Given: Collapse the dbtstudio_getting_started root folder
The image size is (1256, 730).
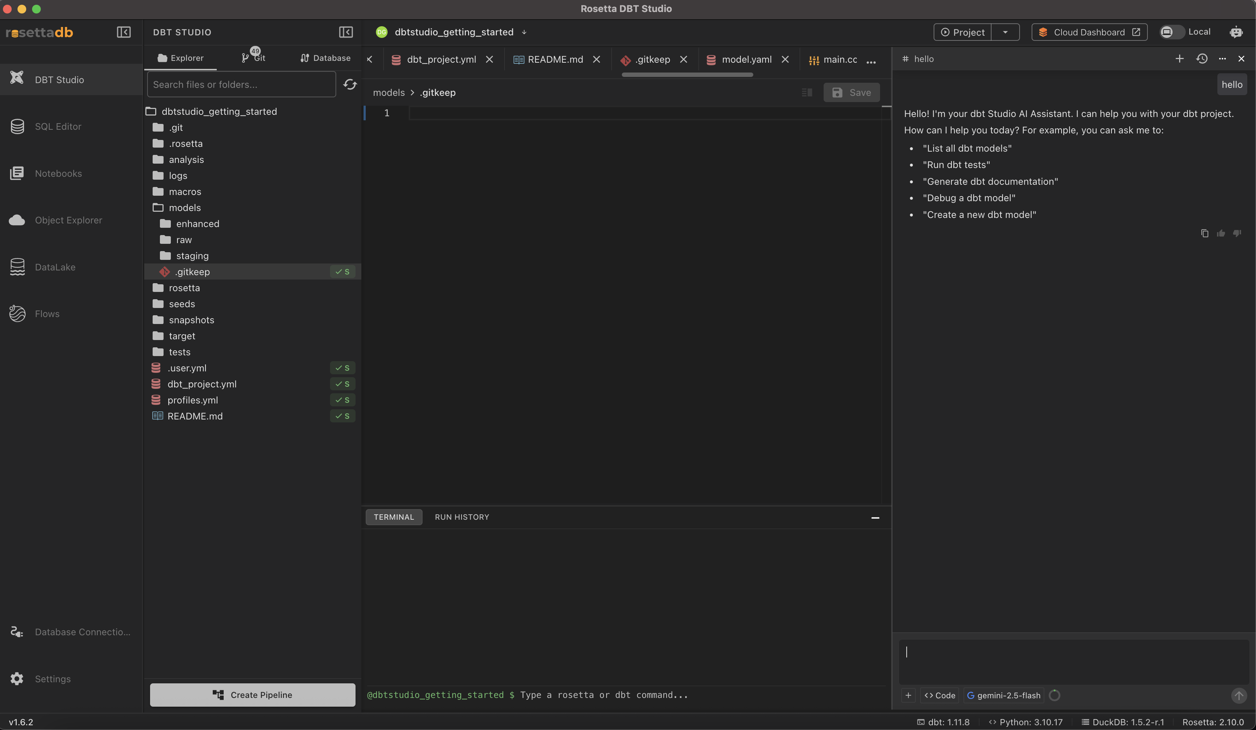Looking at the screenshot, I should coord(253,111).
